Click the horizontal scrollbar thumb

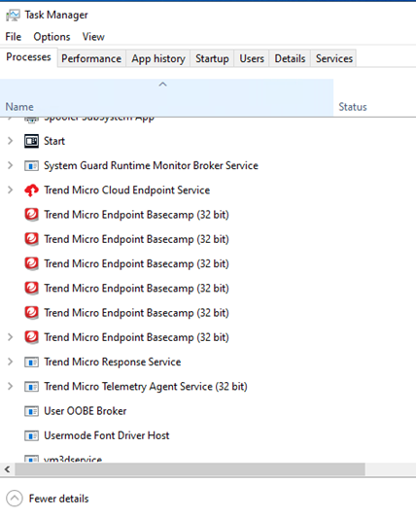[190, 469]
